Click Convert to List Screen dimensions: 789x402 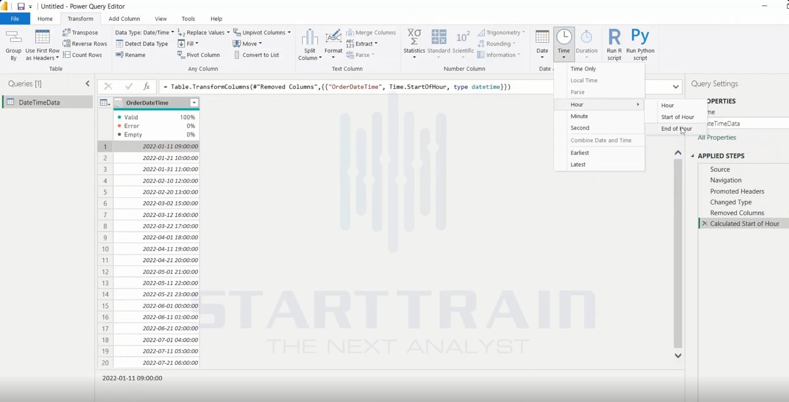256,55
